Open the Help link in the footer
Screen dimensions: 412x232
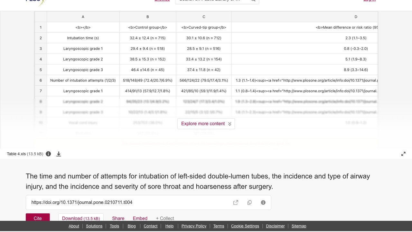pos(169,226)
